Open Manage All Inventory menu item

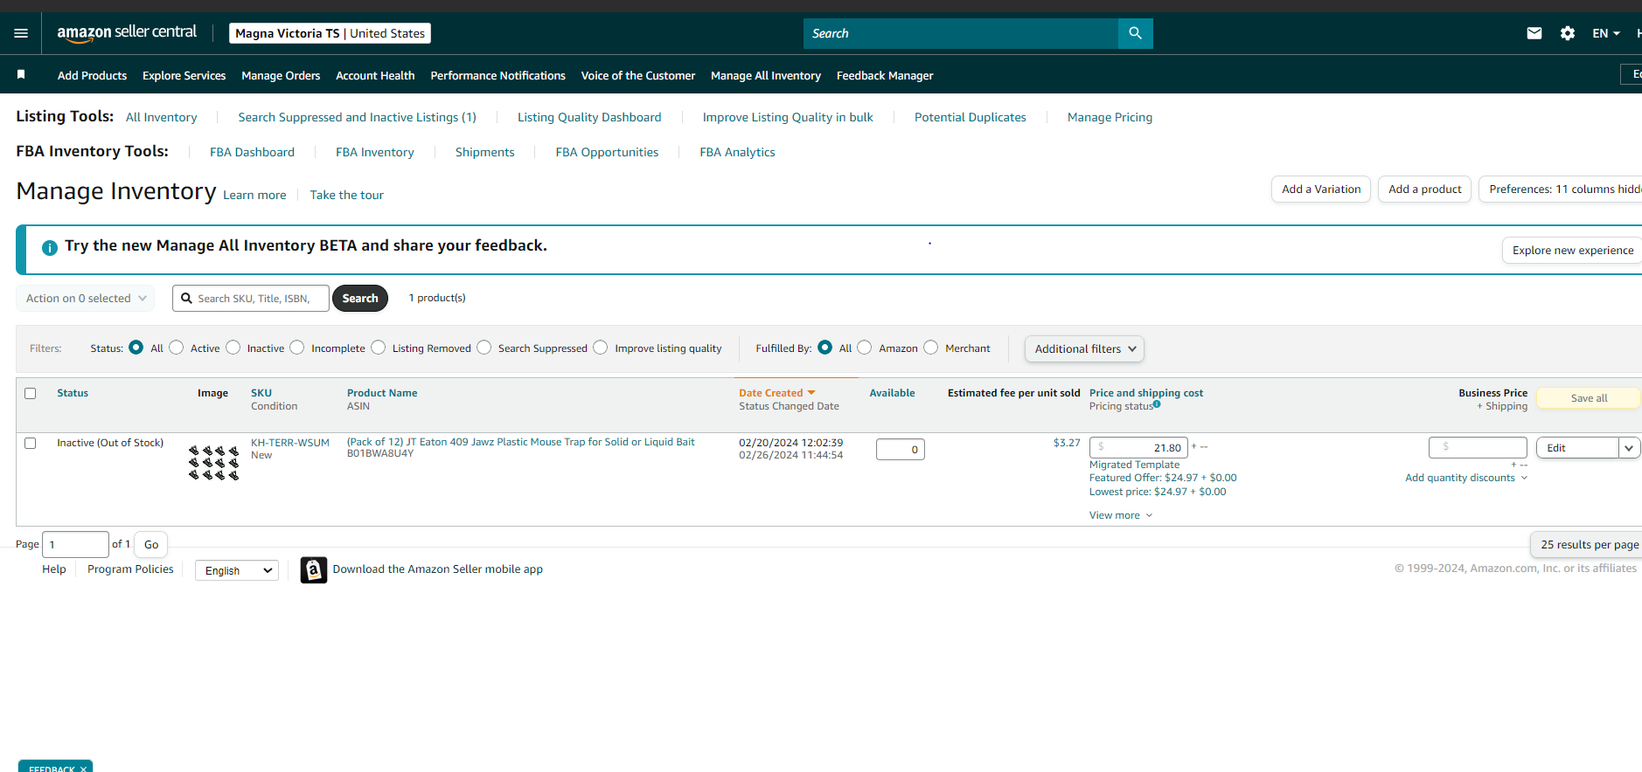(766, 75)
